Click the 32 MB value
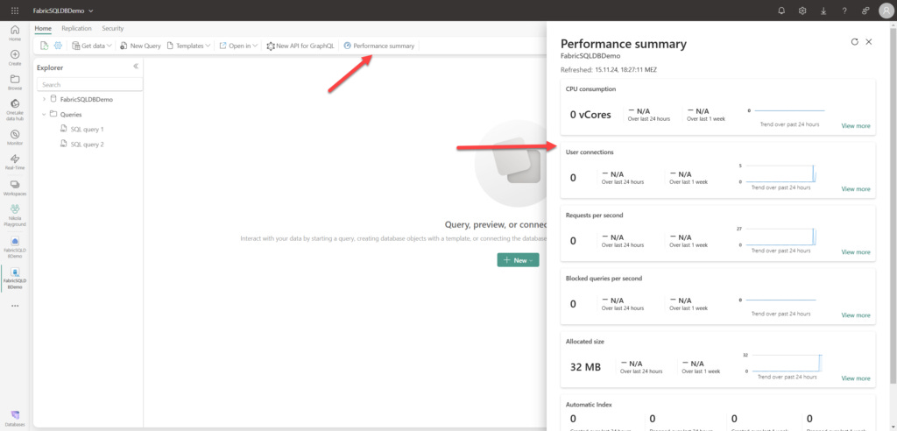The width and height of the screenshot is (897, 431). pos(585,367)
